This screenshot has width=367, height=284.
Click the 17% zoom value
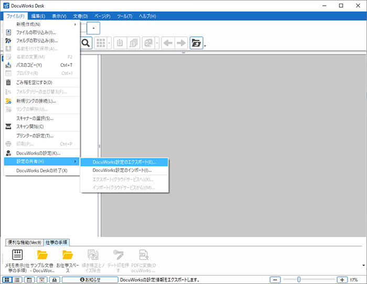pos(354,280)
